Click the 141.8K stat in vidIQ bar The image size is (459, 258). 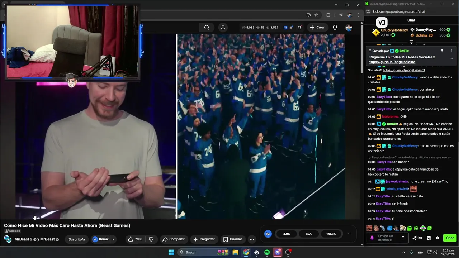[331, 234]
